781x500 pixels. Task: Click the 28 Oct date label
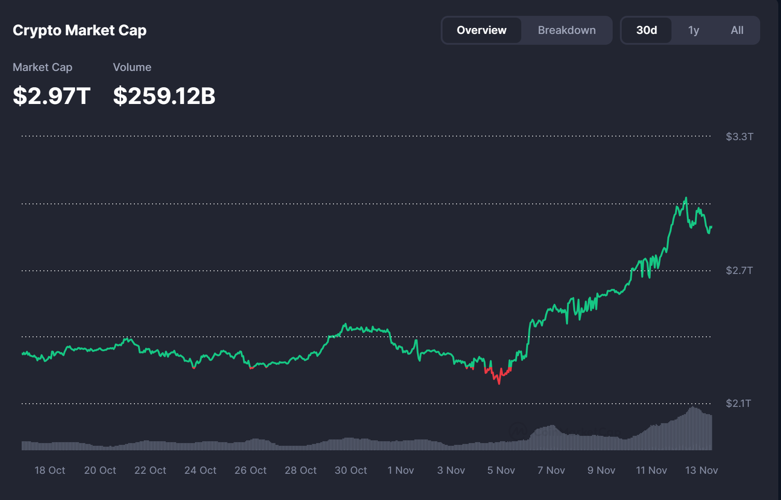(301, 470)
